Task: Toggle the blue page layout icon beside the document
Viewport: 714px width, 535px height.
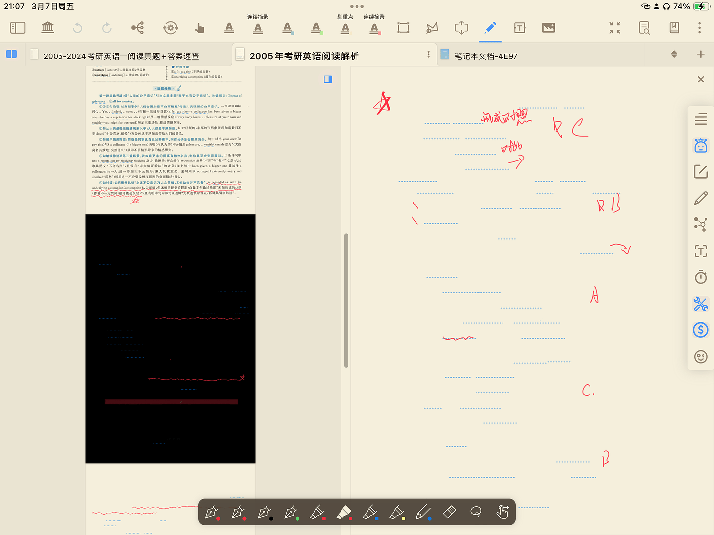Action: pos(328,79)
